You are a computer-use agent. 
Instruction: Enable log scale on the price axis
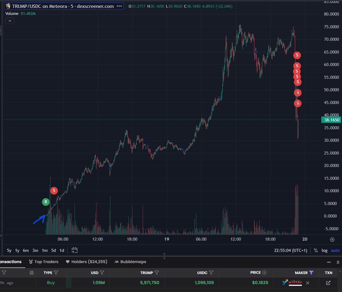325,250
